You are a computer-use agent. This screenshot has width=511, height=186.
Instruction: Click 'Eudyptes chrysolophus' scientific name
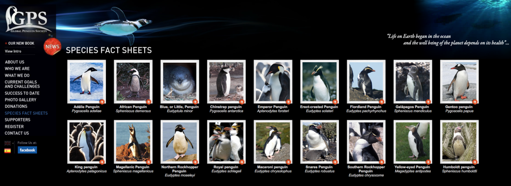tap(273, 171)
